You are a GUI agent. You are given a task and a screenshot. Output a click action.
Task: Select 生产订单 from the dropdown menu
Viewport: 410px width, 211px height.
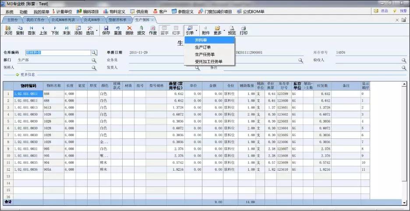coord(210,47)
